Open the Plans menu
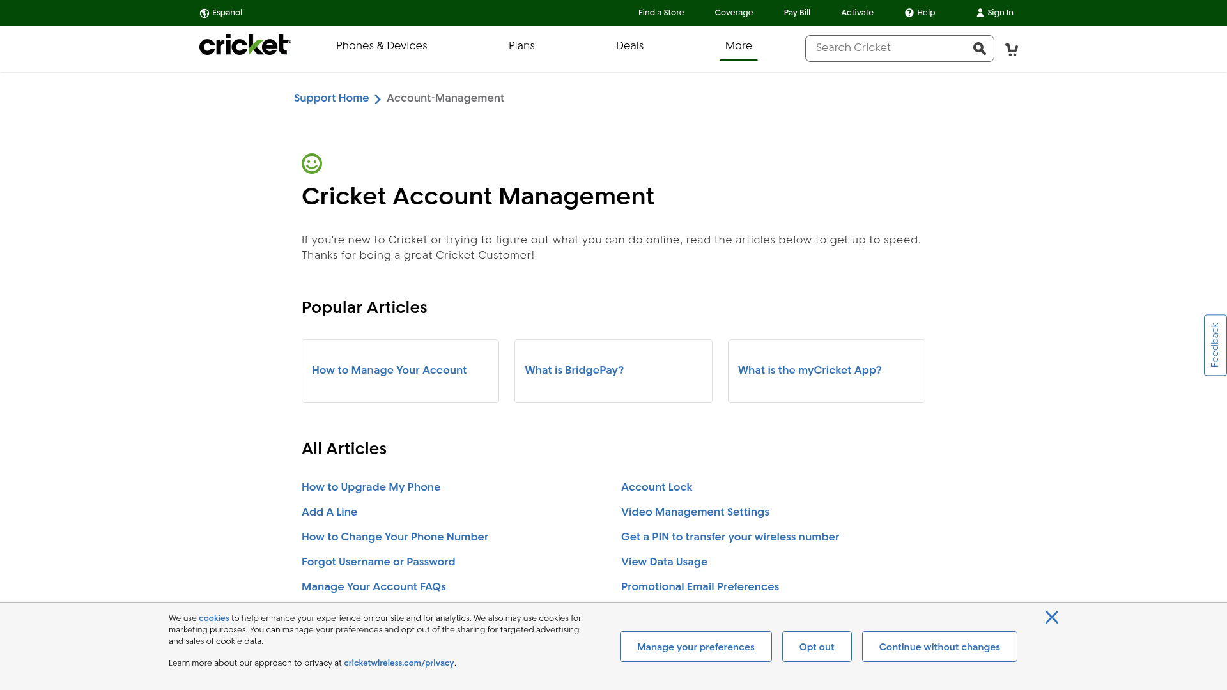Screen dimensions: 1227x690 [x=521, y=46]
